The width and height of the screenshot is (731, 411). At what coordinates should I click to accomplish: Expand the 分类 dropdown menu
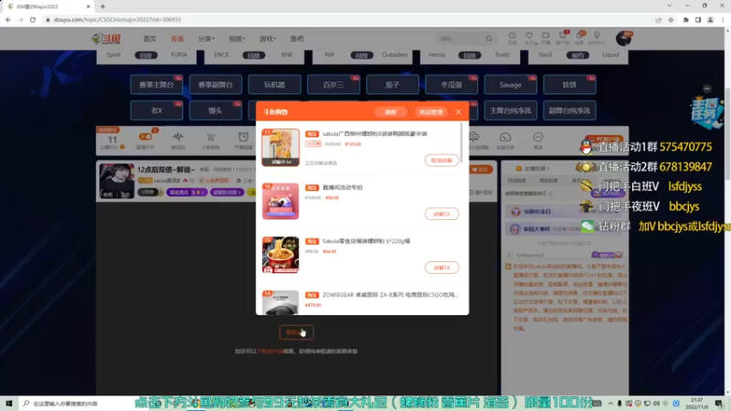coord(207,38)
